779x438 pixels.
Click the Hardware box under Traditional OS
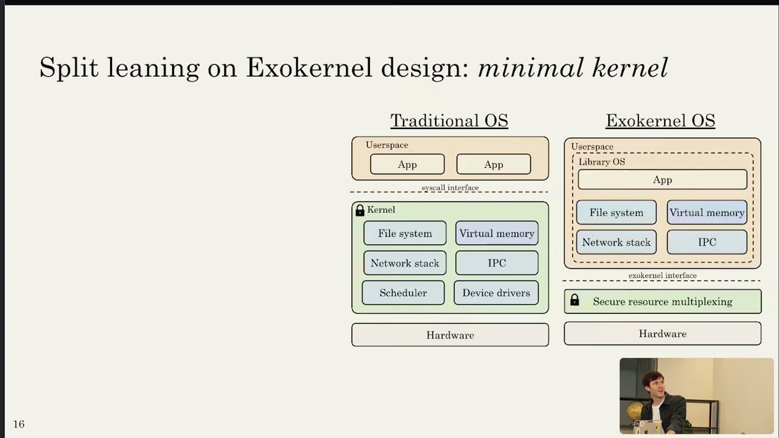450,335
